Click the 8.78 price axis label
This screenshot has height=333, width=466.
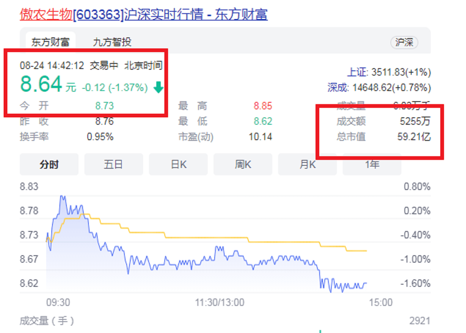[x=29, y=211]
